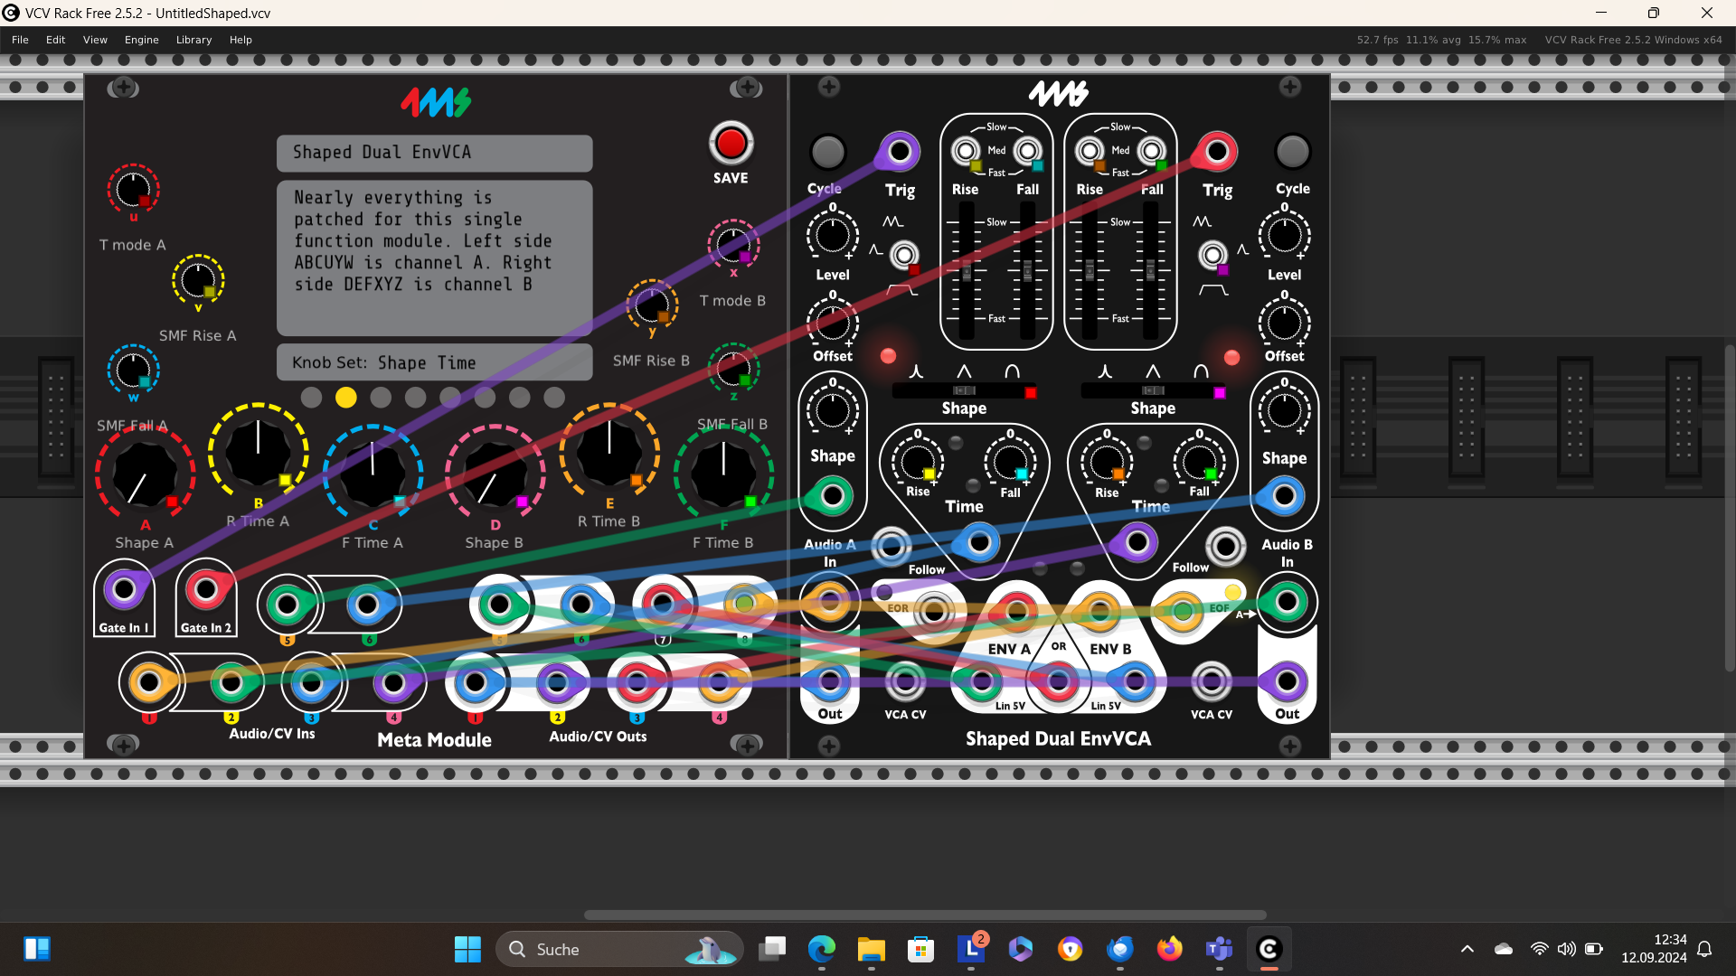The width and height of the screenshot is (1736, 976).
Task: Toggle the left trigger mode switch
Action: tap(903, 255)
